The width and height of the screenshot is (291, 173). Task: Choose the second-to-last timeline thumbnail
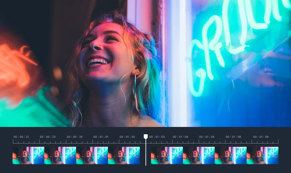pyautogui.click(x=230, y=155)
